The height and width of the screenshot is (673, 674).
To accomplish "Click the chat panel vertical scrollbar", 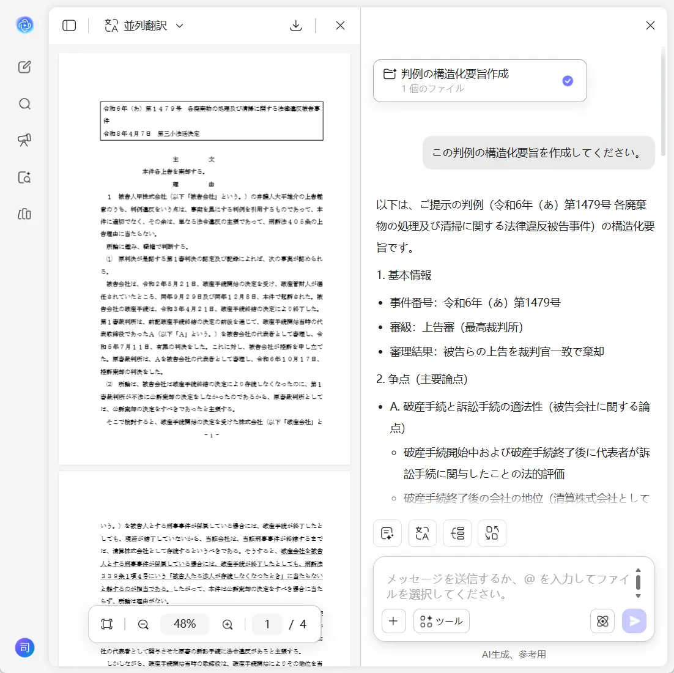I will [x=663, y=101].
